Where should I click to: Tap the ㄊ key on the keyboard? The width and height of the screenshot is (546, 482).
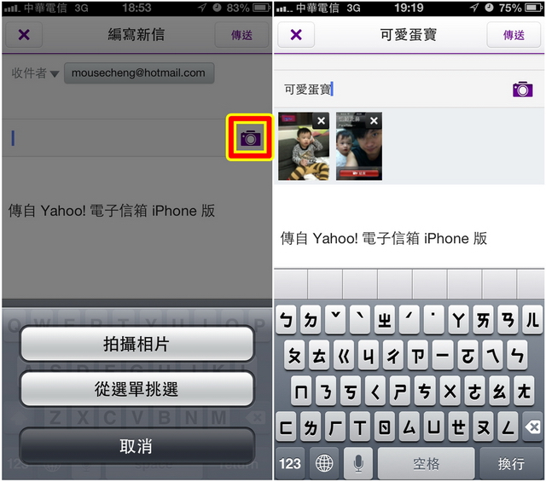point(319,356)
